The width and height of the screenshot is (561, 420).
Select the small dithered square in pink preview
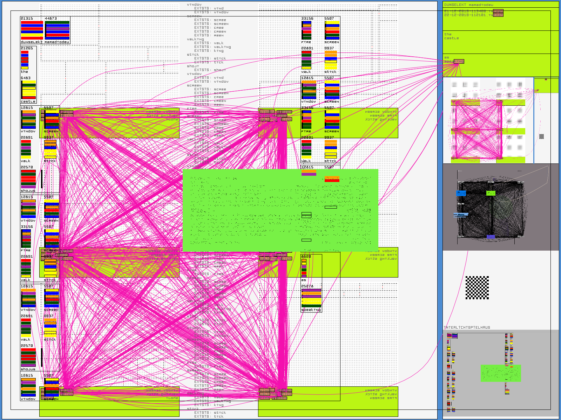541,136
